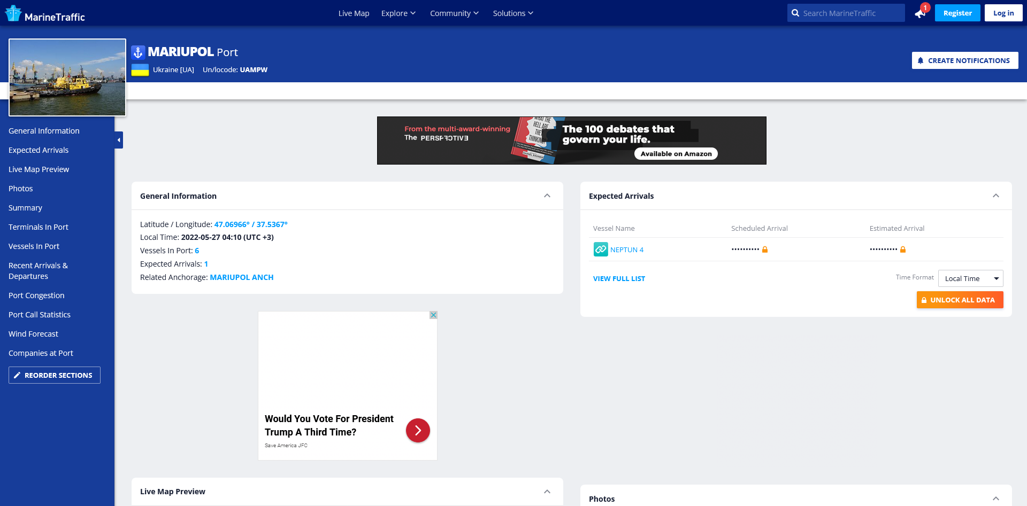This screenshot has height=506, width=1027.
Task: Click the REORDER SECTIONS button
Action: pos(55,375)
